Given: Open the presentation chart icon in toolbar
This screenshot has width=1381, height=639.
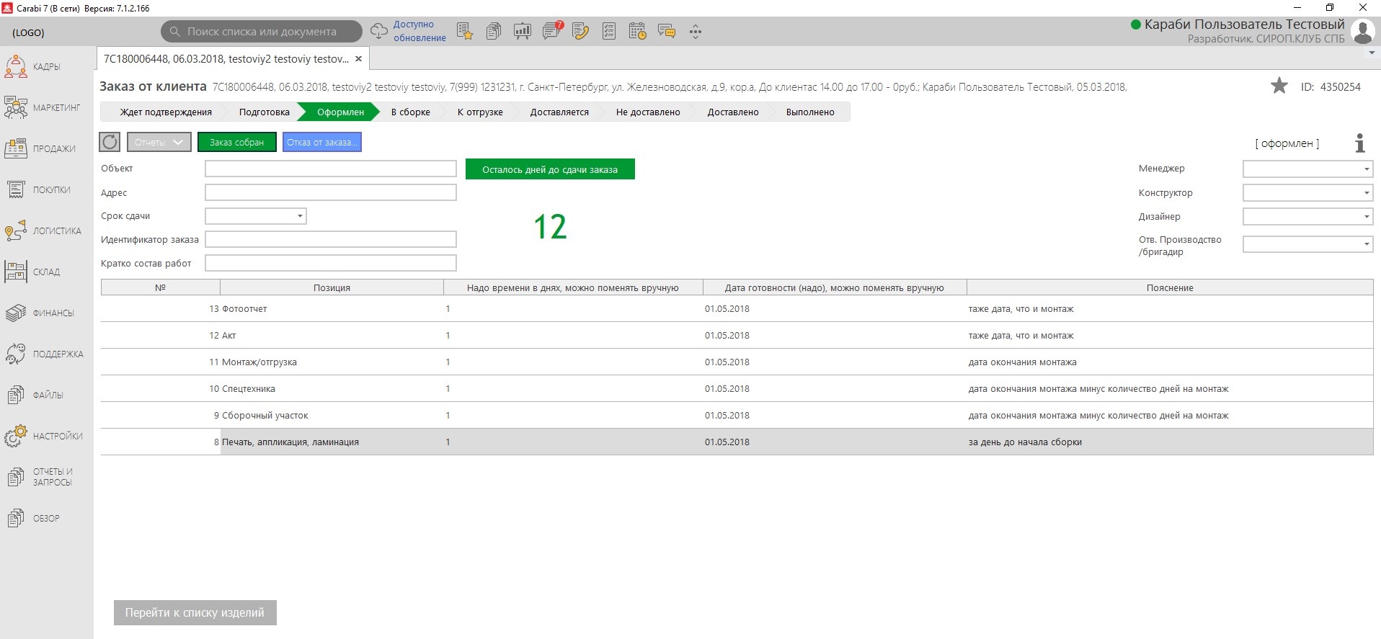Looking at the screenshot, I should point(523,31).
